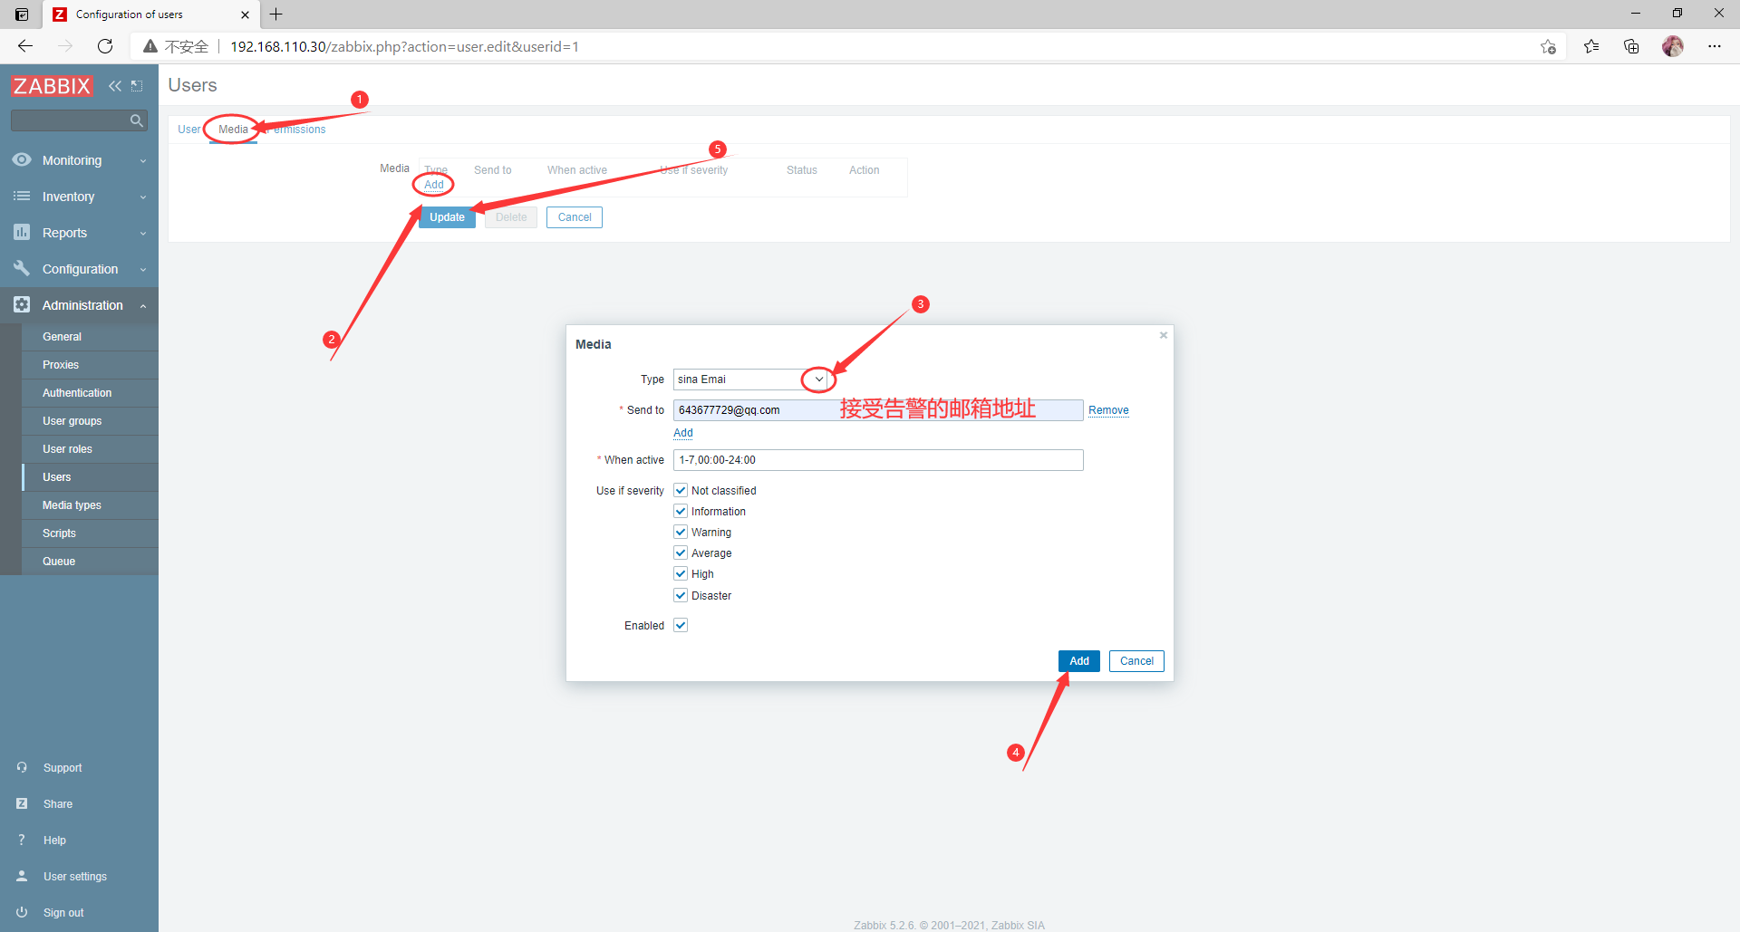
Task: Click the Add link below Send to field
Action: click(683, 433)
